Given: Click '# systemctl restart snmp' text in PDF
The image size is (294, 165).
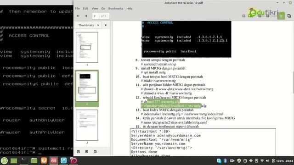Looking at the screenshot, I should [x=158, y=64].
